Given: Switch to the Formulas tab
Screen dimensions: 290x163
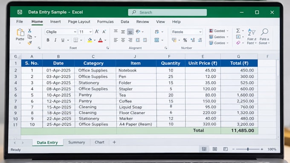Looking at the screenshot, I should click(105, 22).
